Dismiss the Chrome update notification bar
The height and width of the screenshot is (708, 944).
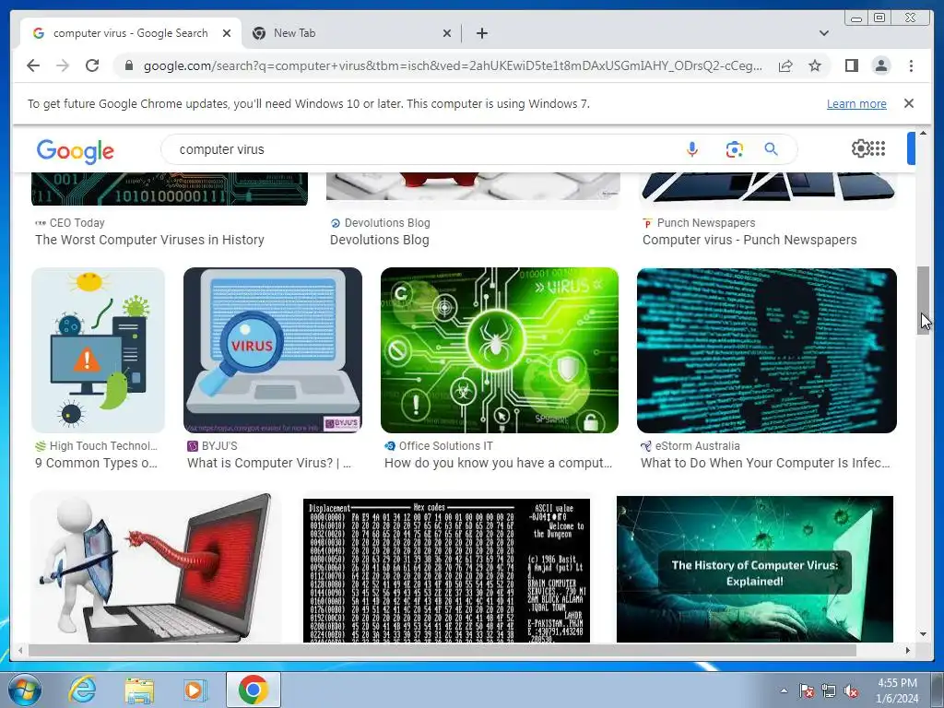click(908, 103)
